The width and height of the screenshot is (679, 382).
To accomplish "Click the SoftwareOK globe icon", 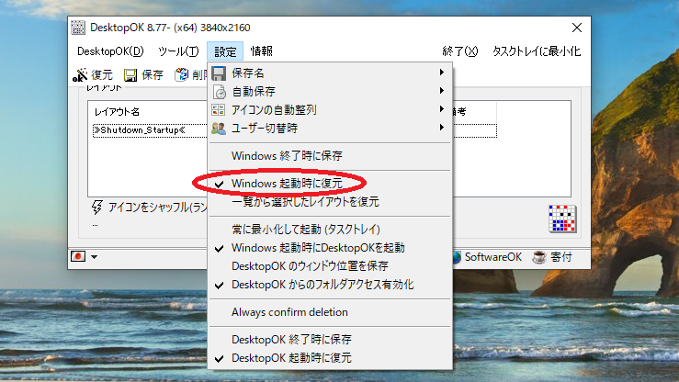I will [457, 257].
